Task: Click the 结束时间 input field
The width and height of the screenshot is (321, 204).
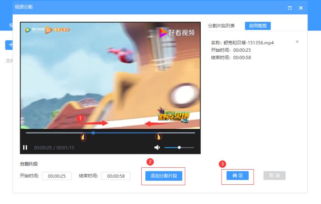Action: (x=115, y=176)
